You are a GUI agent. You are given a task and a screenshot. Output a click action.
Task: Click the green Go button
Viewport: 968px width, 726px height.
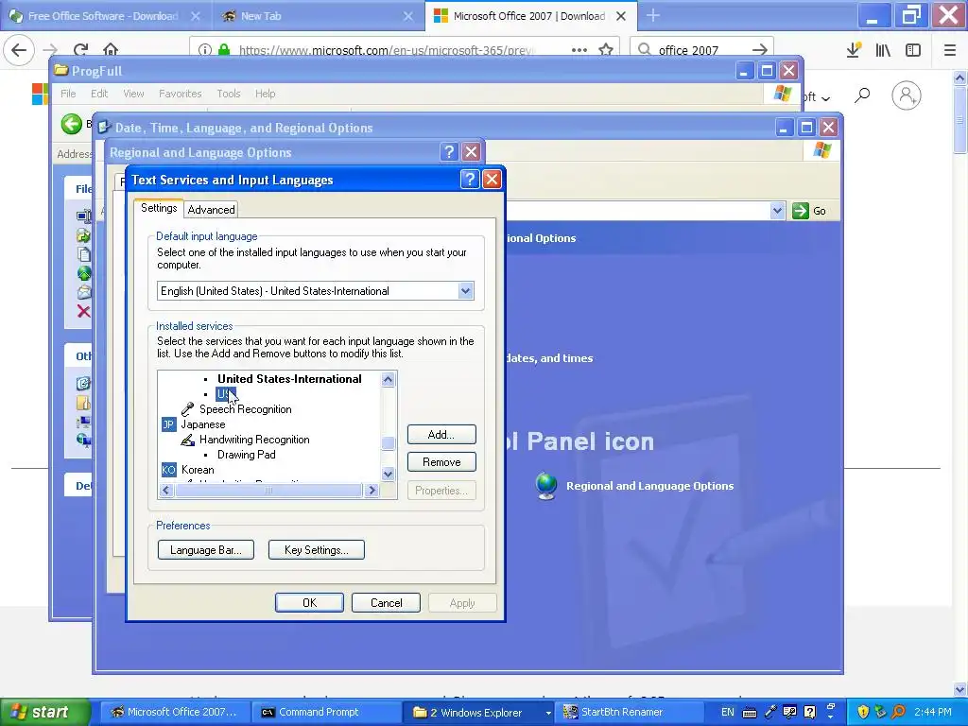point(809,211)
